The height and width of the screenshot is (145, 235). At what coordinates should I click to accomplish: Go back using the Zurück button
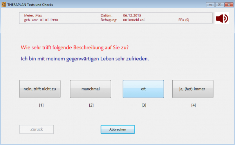coord(36,129)
